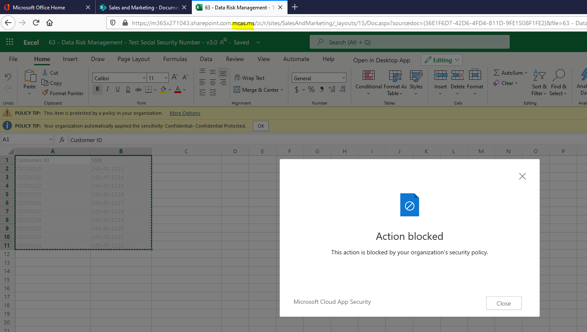Open the File menu tab
This screenshot has width=587, height=332.
pyautogui.click(x=13, y=59)
